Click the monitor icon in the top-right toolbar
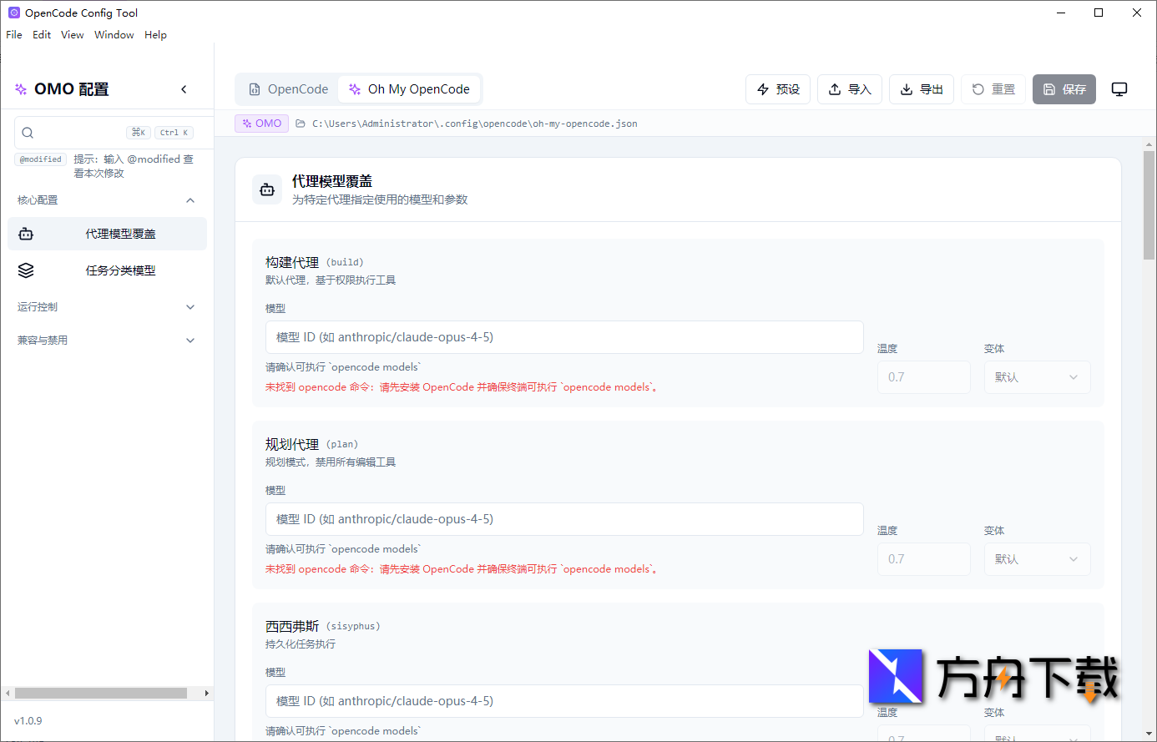The width and height of the screenshot is (1157, 742). click(1119, 88)
